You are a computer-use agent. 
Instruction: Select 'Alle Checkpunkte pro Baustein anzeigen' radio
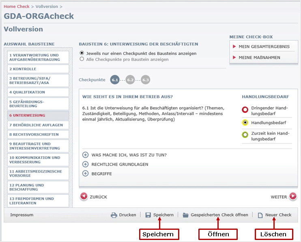[82, 59]
